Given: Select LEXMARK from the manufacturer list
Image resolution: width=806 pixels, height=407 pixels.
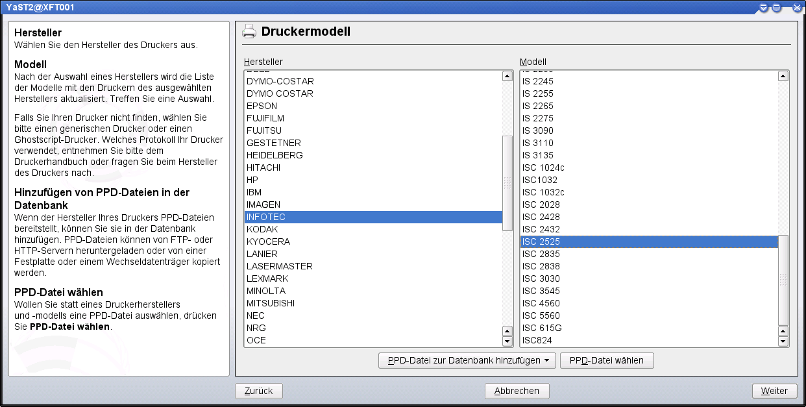Looking at the screenshot, I should coord(267,278).
